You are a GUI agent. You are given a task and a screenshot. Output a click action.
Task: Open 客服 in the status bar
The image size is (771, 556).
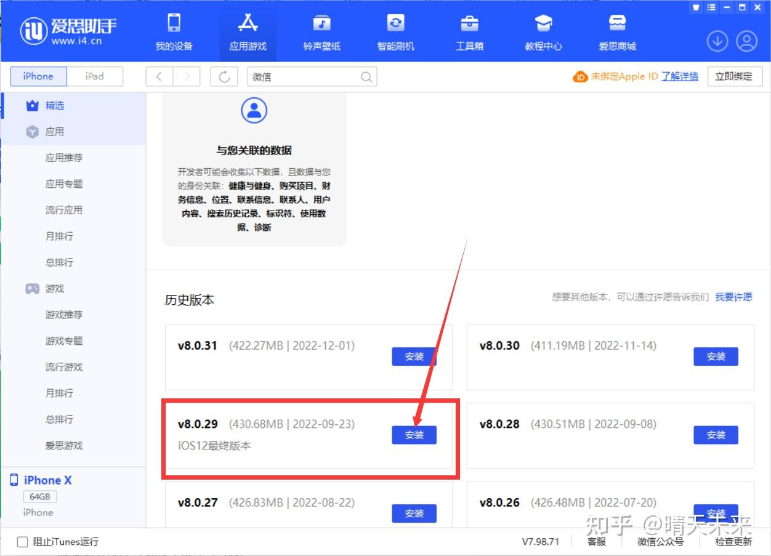(x=596, y=542)
